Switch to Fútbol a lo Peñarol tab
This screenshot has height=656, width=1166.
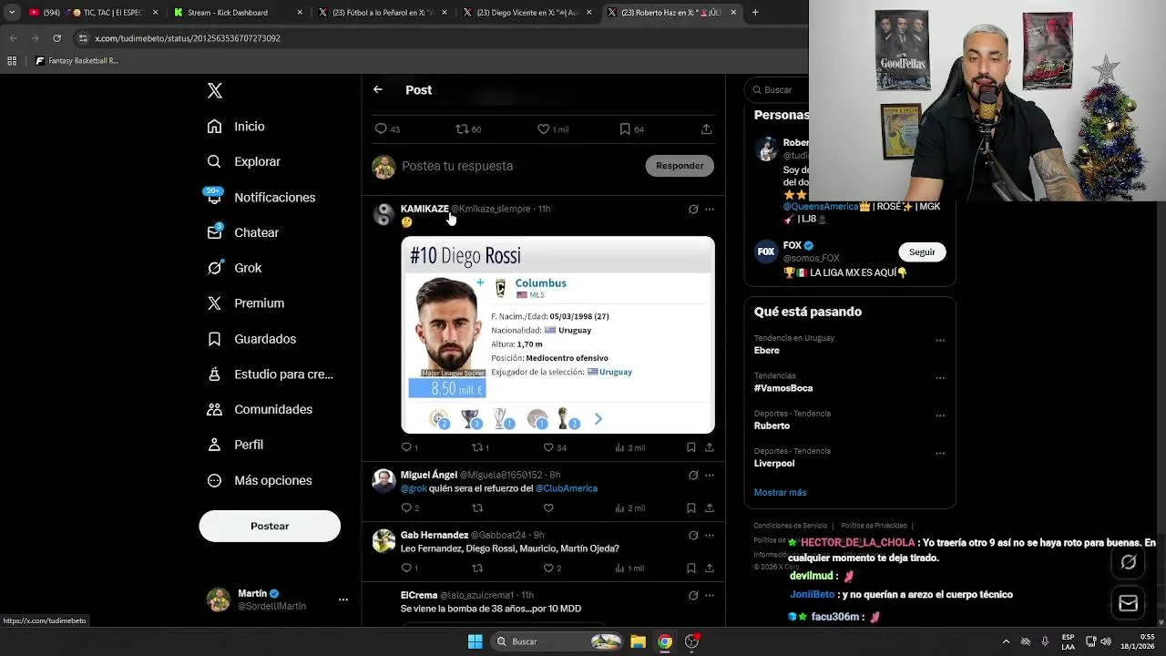pos(381,13)
